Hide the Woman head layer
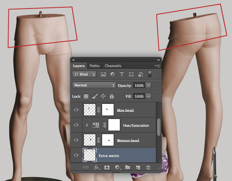This screenshot has height=181, width=232. click(x=76, y=140)
